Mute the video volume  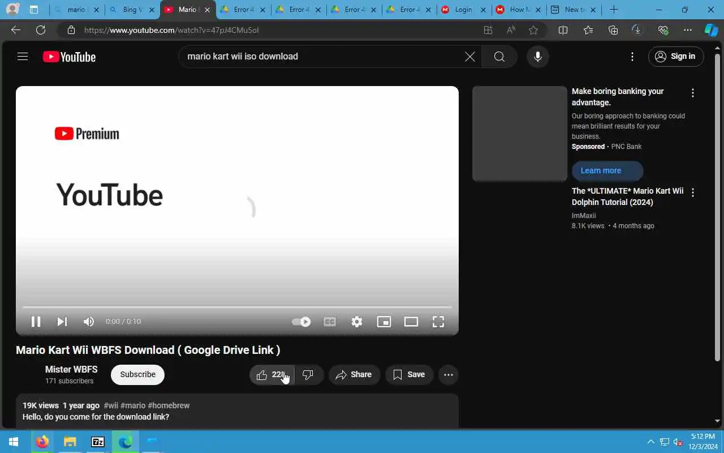pyautogui.click(x=89, y=322)
